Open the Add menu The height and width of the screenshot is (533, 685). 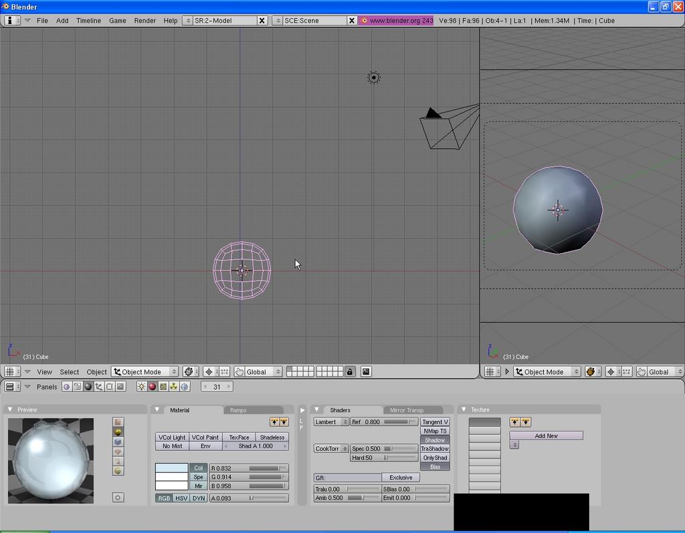[x=62, y=21]
